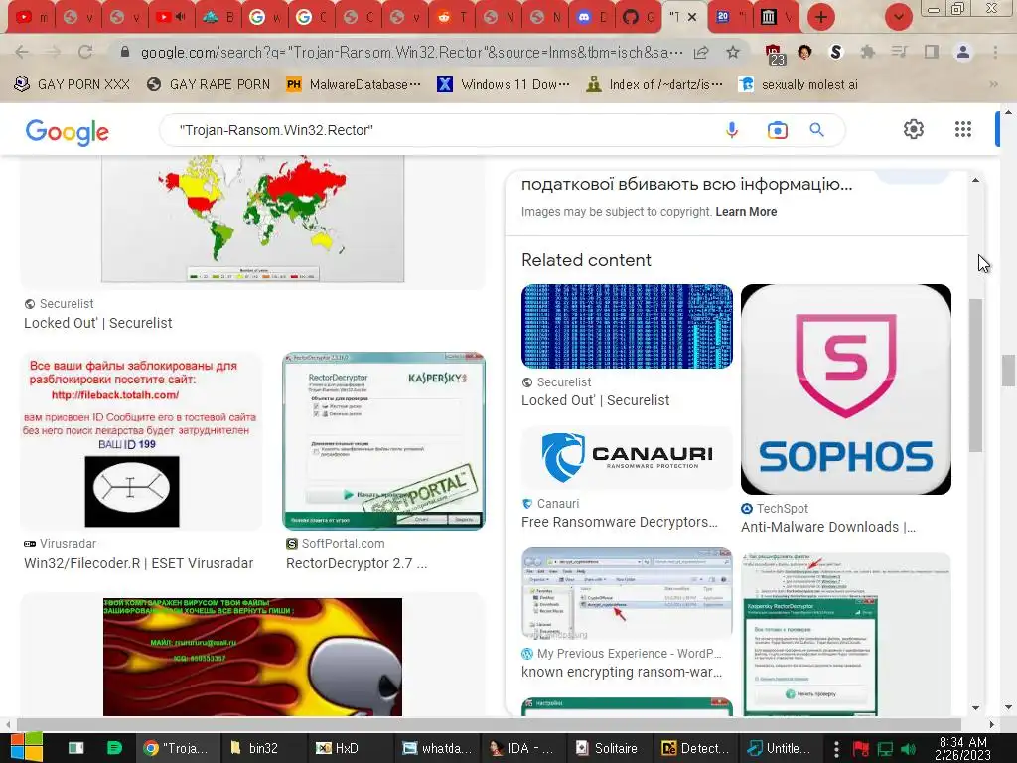Expand the tab search dropdown arrow

(x=898, y=17)
